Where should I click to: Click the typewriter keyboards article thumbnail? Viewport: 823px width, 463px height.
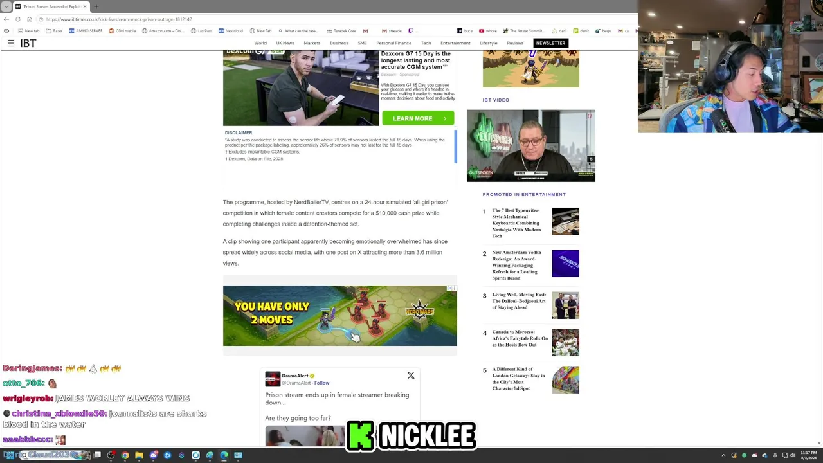pos(565,221)
